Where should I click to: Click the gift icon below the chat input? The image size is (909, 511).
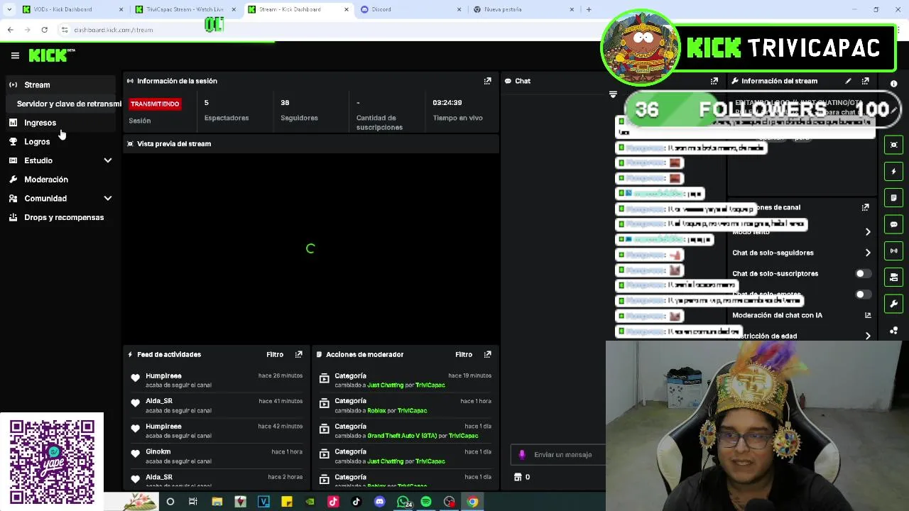(x=518, y=477)
